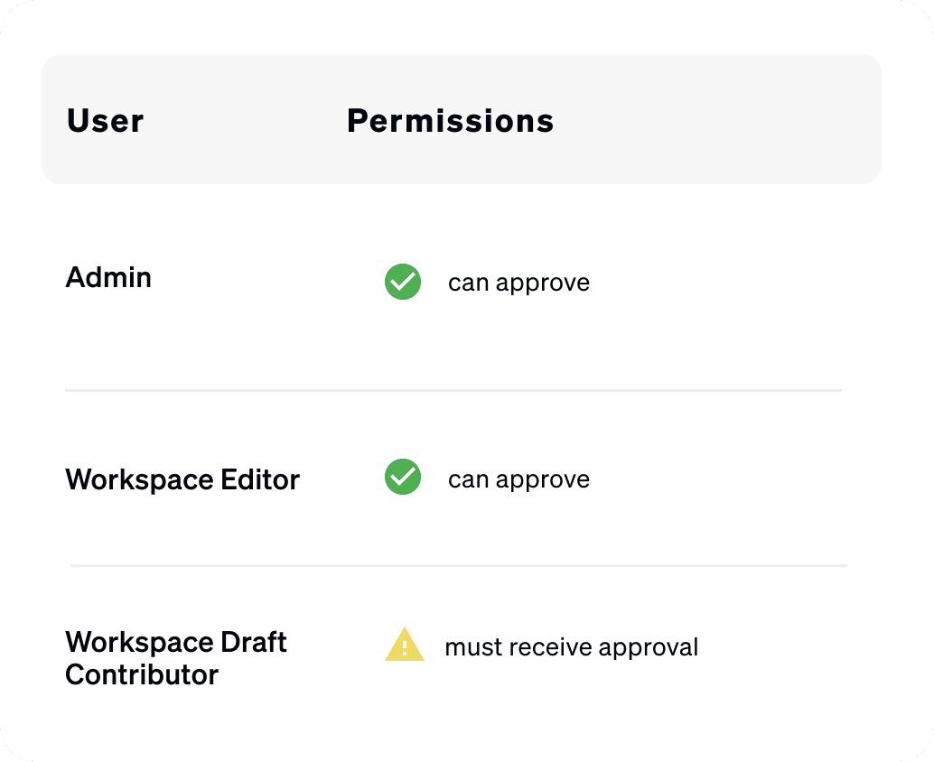Click "can approve" text for Workspace Editor
934x762 pixels.
point(518,479)
